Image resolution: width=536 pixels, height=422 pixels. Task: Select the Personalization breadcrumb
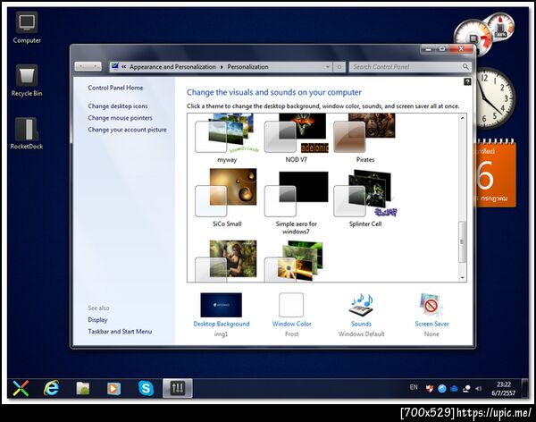[247, 67]
